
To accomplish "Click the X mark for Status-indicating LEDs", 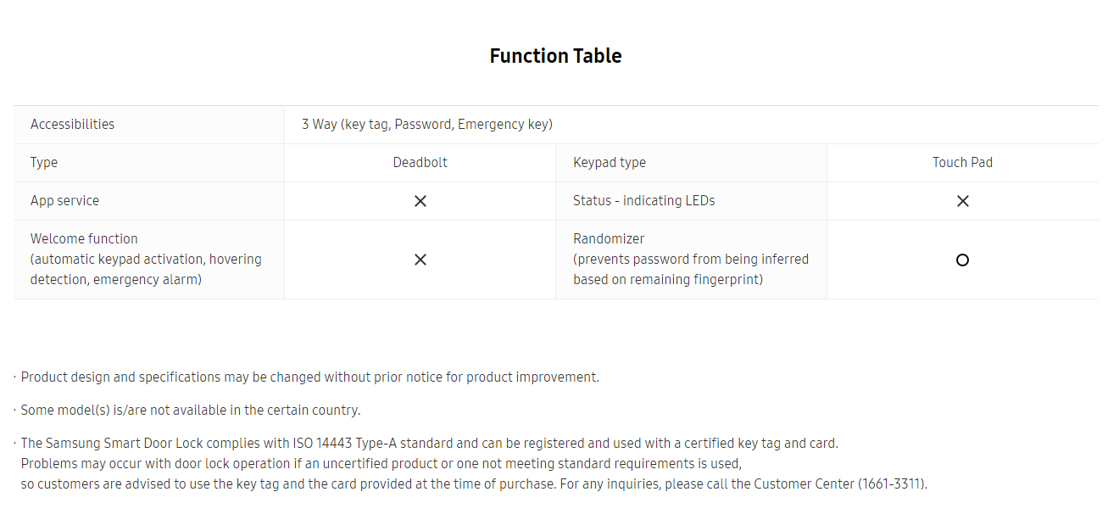I will coord(962,201).
